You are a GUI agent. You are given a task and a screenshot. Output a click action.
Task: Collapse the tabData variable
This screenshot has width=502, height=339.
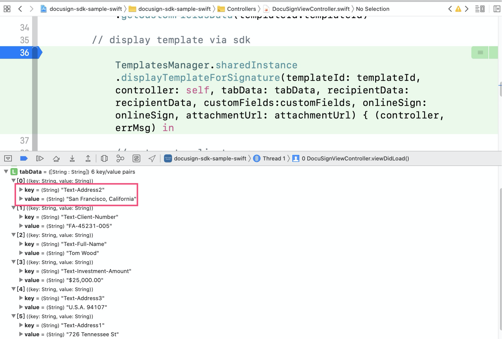click(6, 172)
